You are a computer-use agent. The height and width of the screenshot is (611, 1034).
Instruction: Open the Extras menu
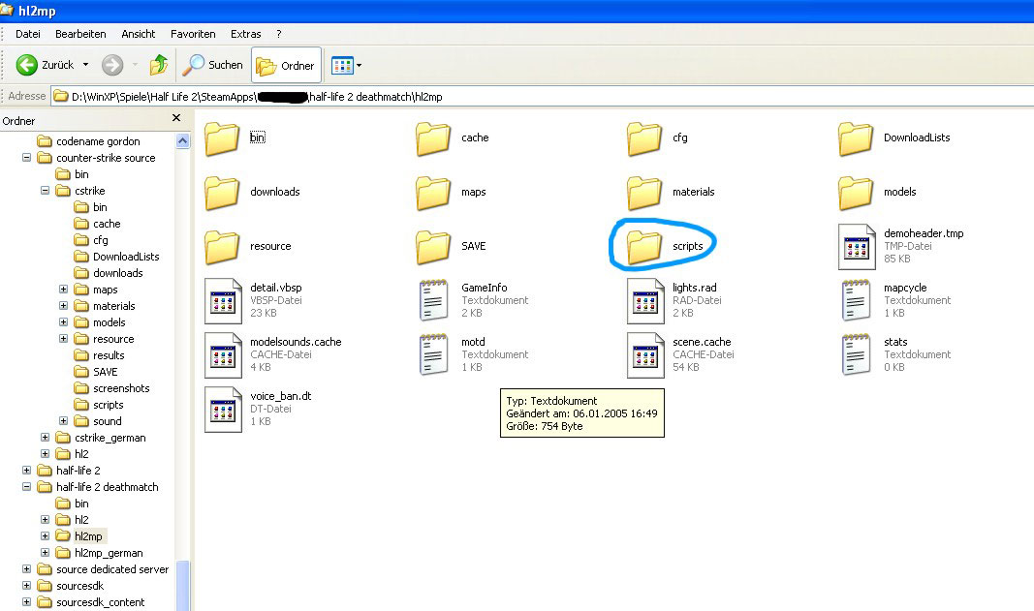245,34
